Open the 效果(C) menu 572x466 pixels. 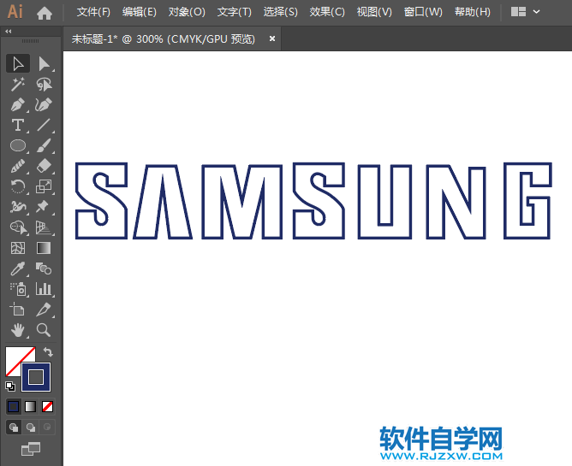(327, 12)
